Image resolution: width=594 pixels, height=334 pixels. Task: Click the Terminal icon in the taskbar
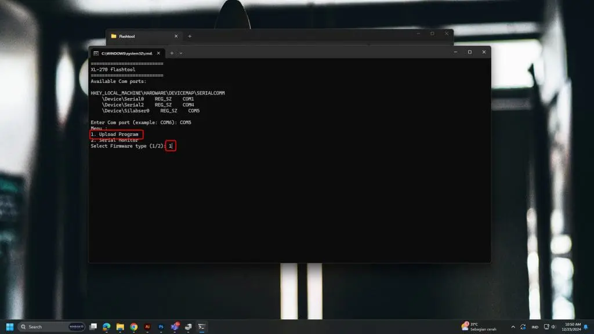click(201, 326)
